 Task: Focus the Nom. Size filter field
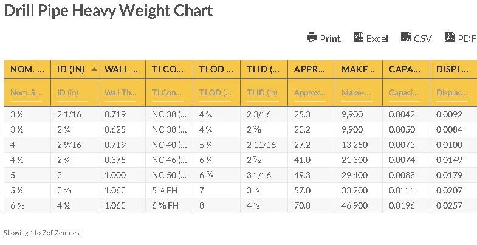click(27, 93)
